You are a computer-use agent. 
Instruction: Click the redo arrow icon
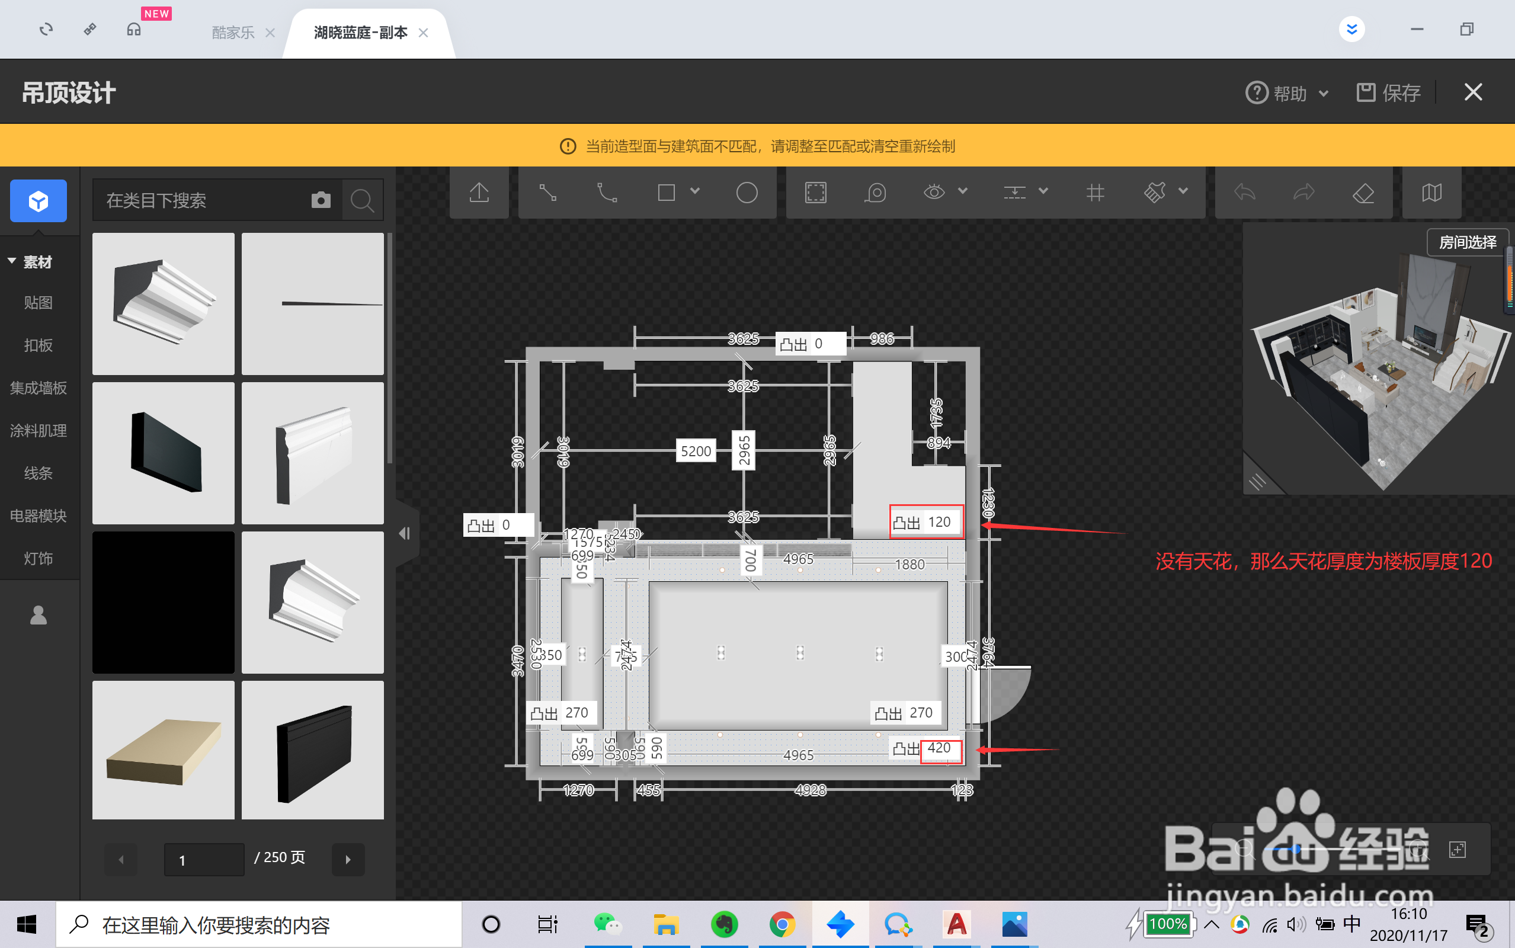1303,193
